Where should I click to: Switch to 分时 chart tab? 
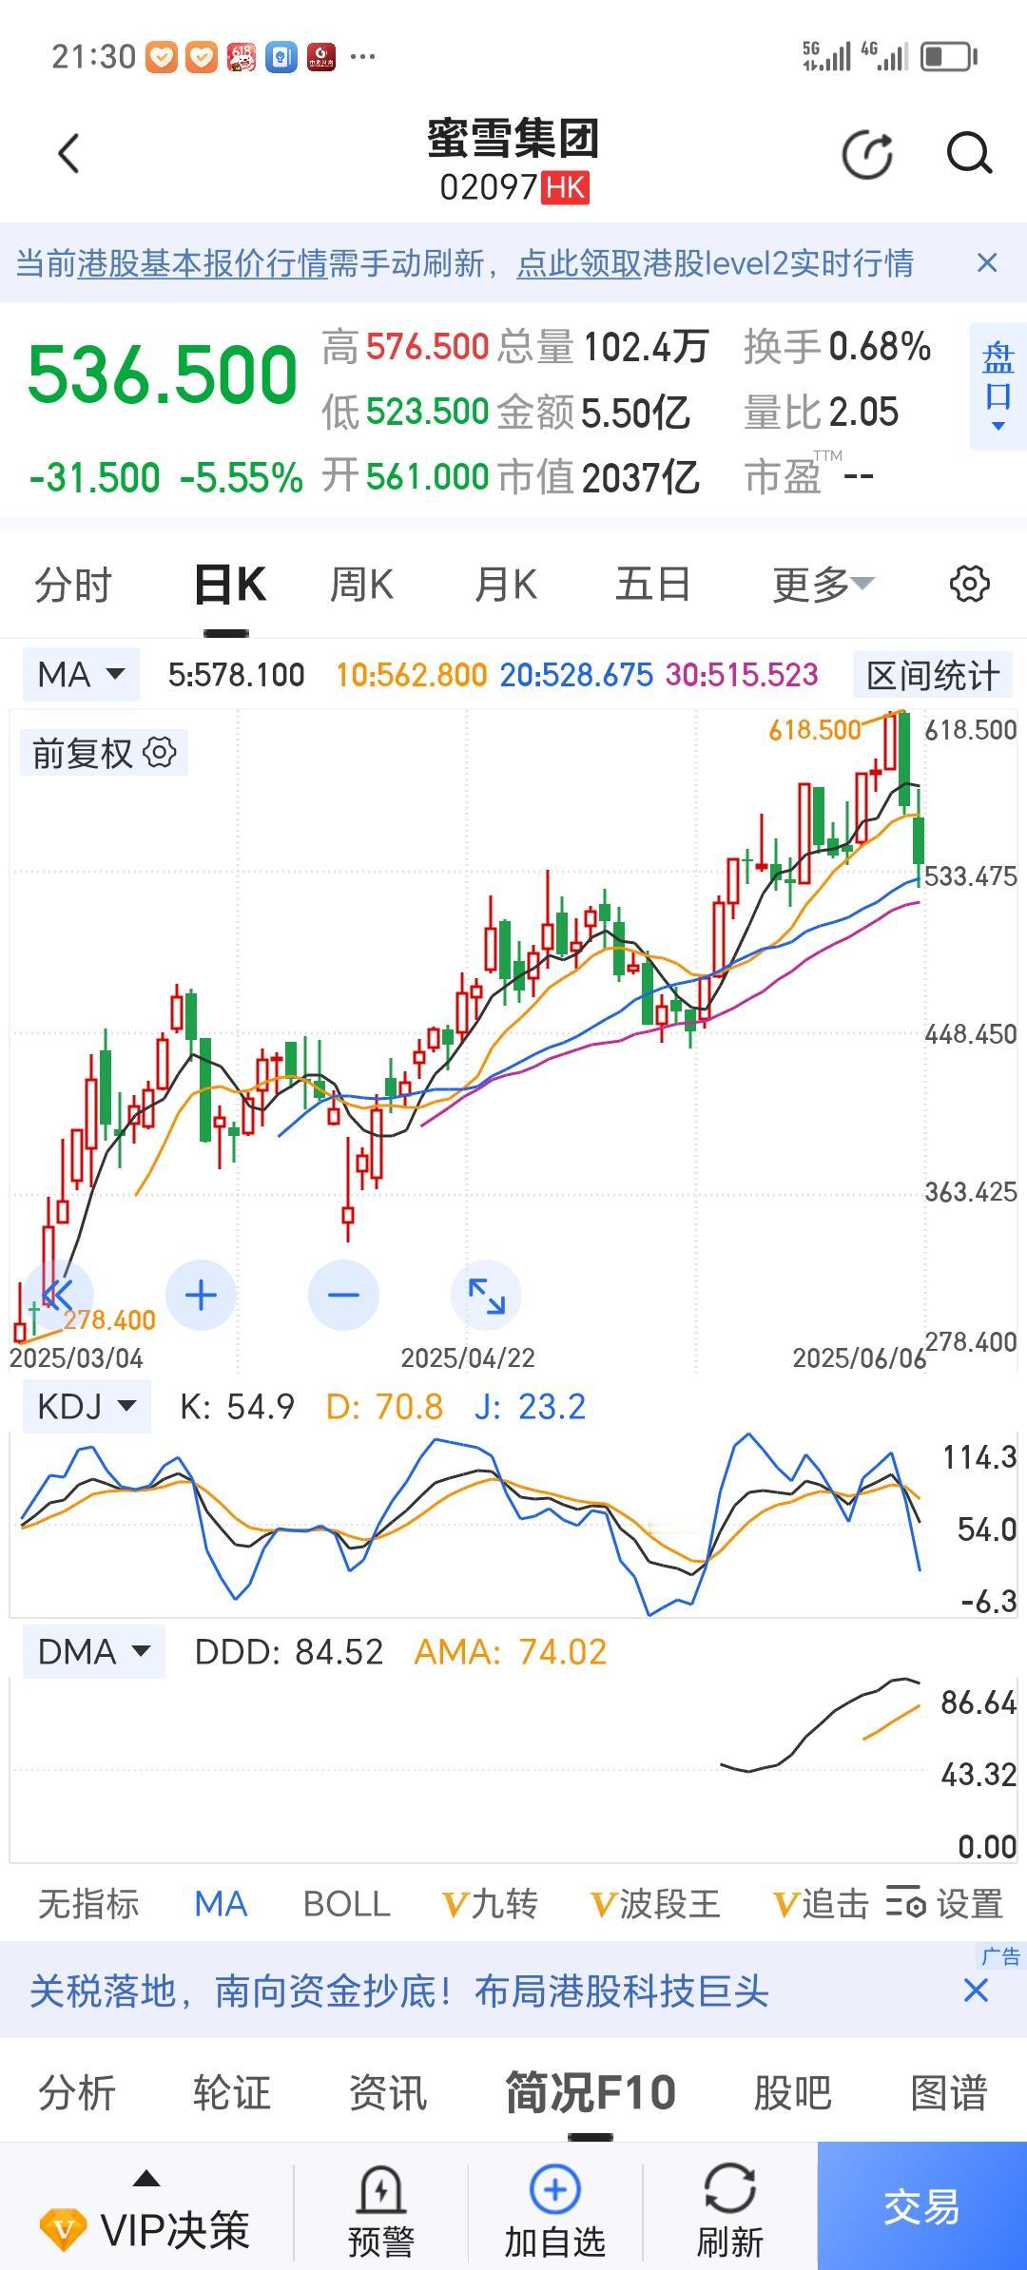(73, 584)
